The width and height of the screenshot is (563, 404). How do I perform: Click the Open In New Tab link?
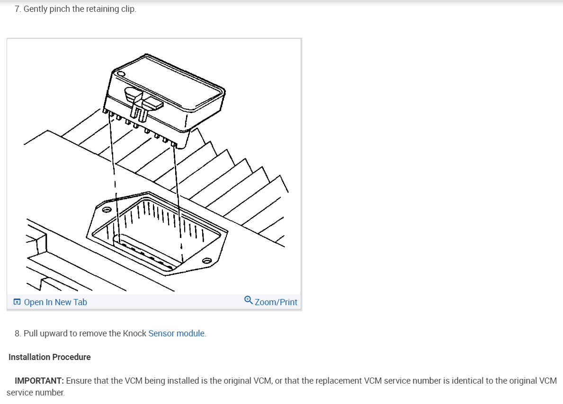coord(55,302)
